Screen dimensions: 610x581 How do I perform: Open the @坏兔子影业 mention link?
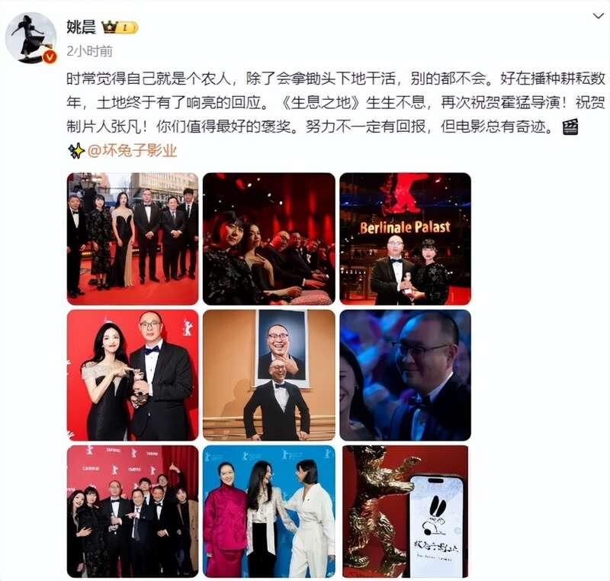(132, 150)
